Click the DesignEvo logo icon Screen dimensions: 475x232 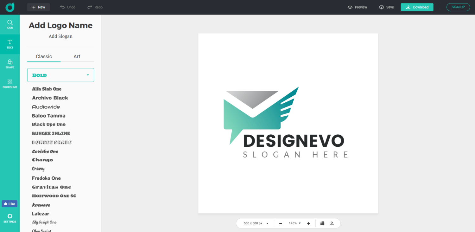click(10, 7)
